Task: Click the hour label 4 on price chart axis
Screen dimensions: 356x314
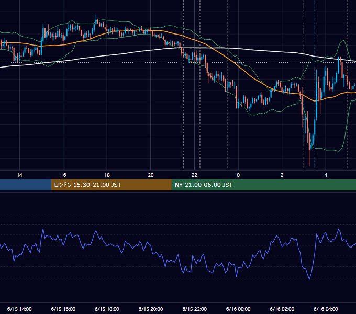Action: pos(326,175)
